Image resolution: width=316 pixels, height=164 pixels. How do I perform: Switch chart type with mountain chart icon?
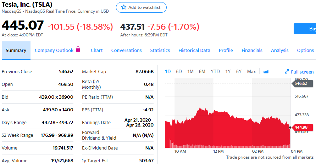point(266,72)
